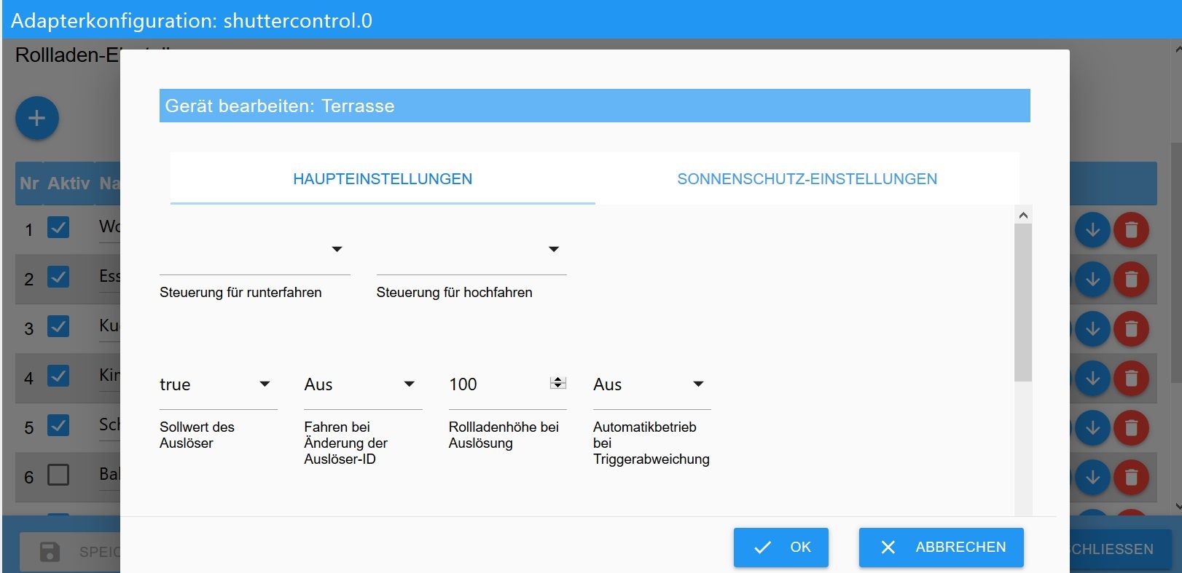Image resolution: width=1182 pixels, height=573 pixels.
Task: Toggle the active checkbox in row 1
Action: tap(58, 227)
